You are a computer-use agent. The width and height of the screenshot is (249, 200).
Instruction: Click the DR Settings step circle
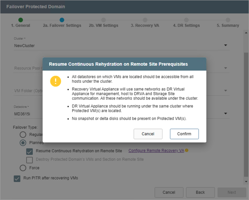186,20
